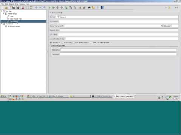This screenshot has height=135, width=181.
Task: Open the Run menu
Action: [17, 4]
